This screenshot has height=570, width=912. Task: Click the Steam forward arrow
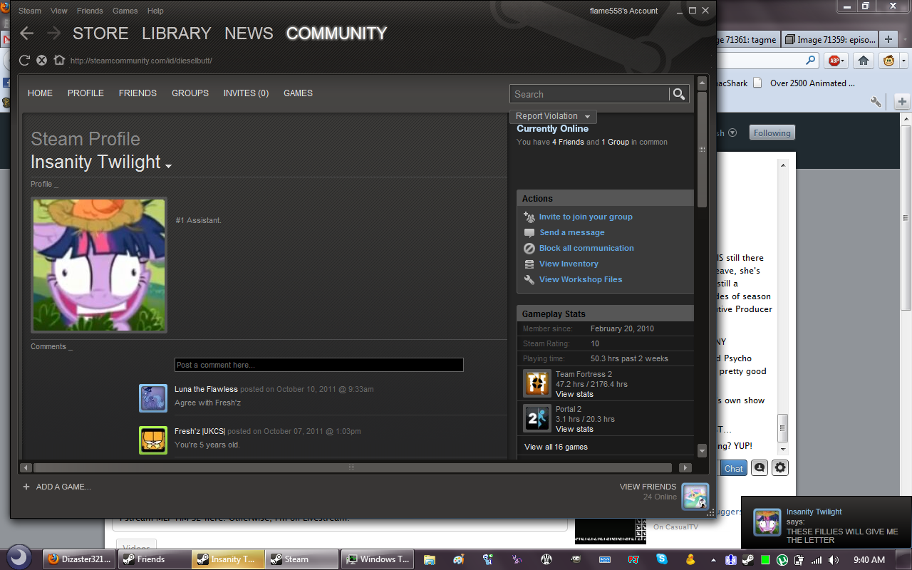(x=53, y=33)
